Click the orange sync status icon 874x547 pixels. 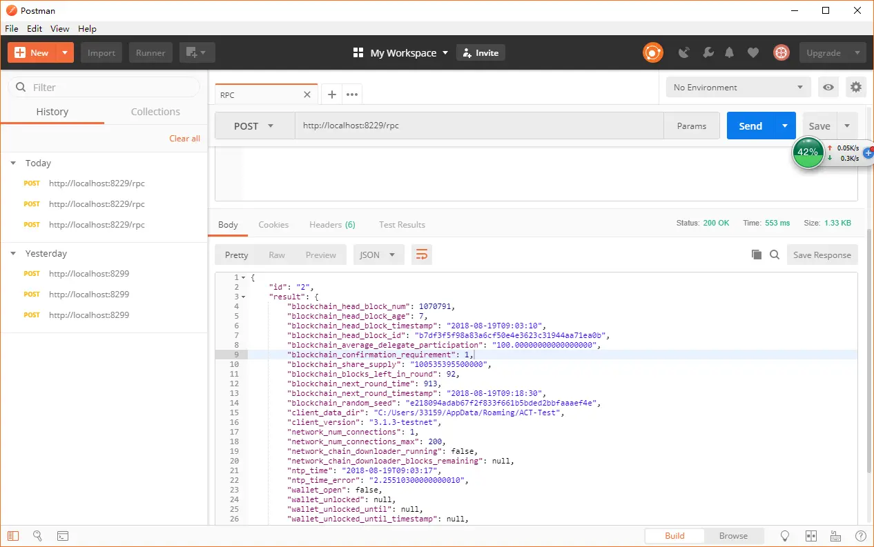[x=652, y=52]
